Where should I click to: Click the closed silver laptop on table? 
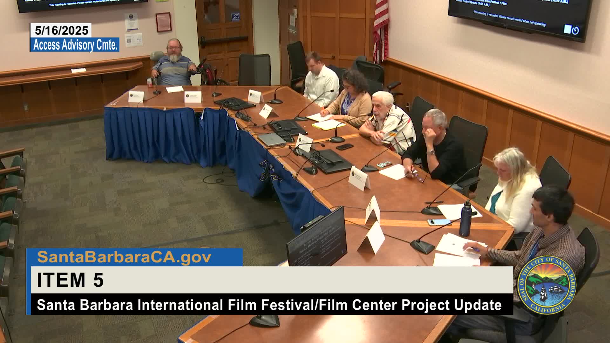(x=272, y=139)
